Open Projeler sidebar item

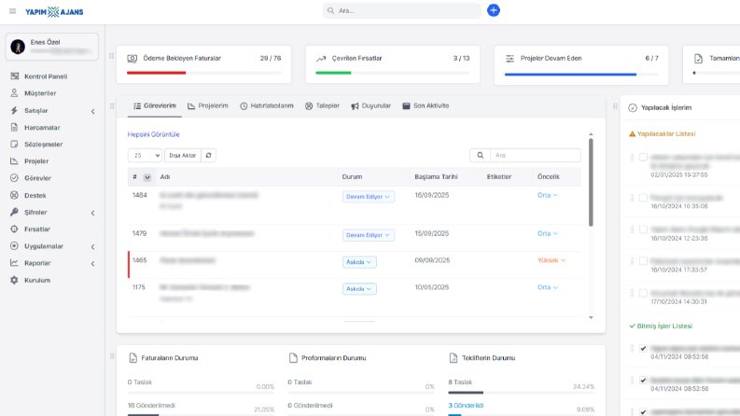[36, 161]
